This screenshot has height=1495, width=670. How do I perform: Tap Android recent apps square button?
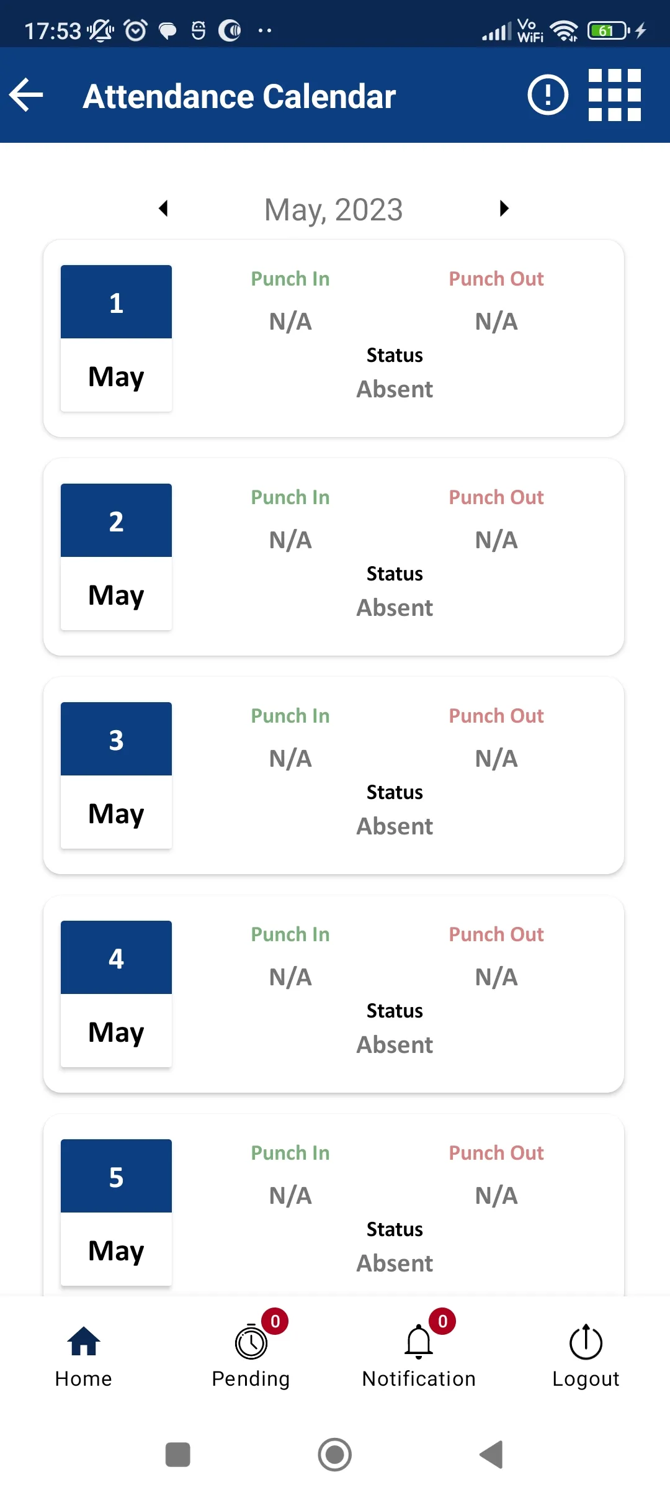point(178,1455)
